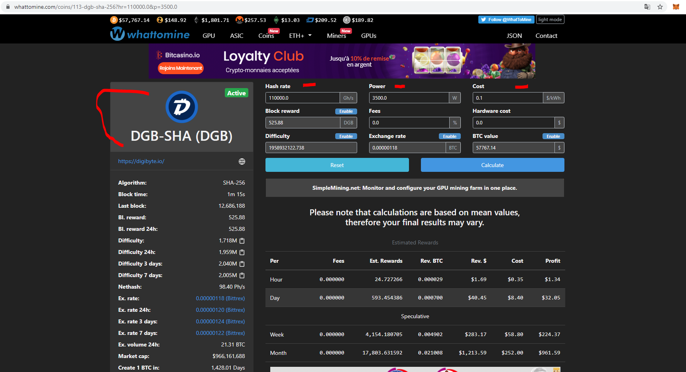
Task: Click the Zcash price ticker icon
Action: click(x=160, y=20)
